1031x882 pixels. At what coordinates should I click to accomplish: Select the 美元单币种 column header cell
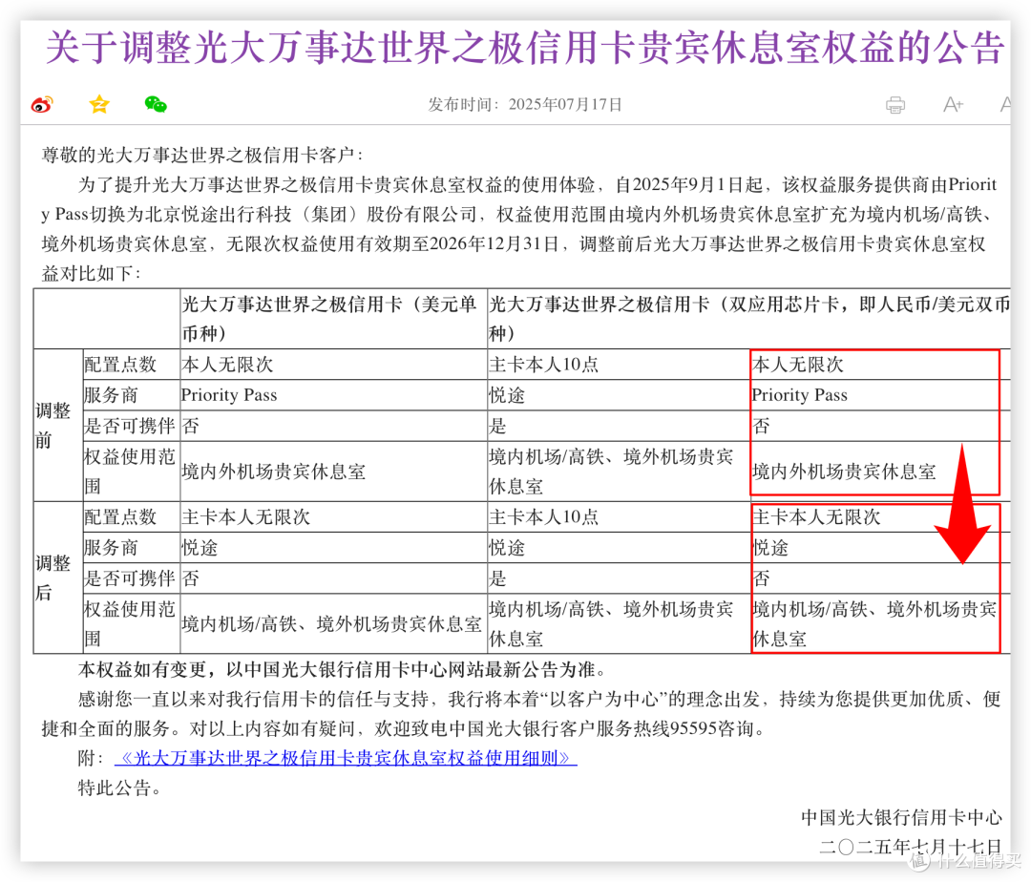tap(333, 318)
